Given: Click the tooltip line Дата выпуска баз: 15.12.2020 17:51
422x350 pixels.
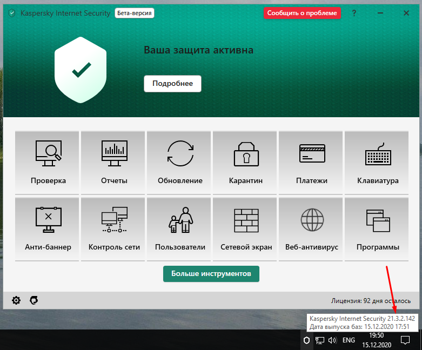Looking at the screenshot, I should (359, 327).
